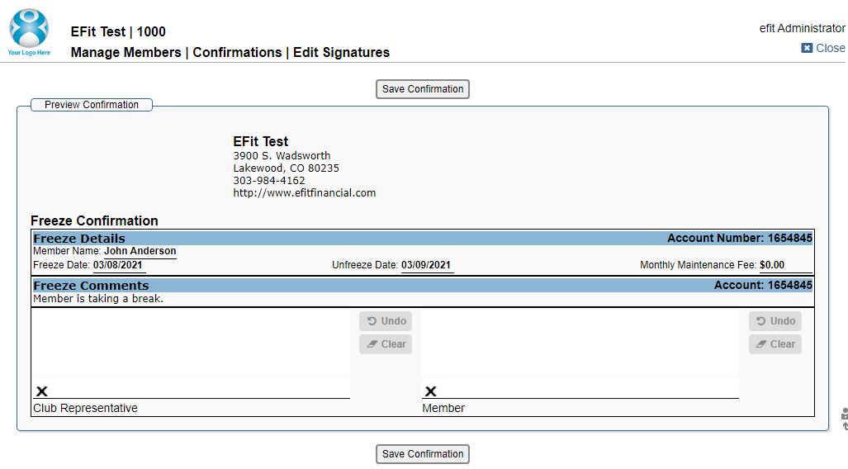Select the Preview Confirmation tab label
The image size is (848, 469).
[x=92, y=105]
